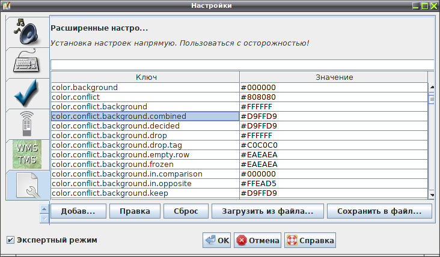Click the table scrollbar down arrow
Viewport: 440px width, 257px height.
[432, 195]
